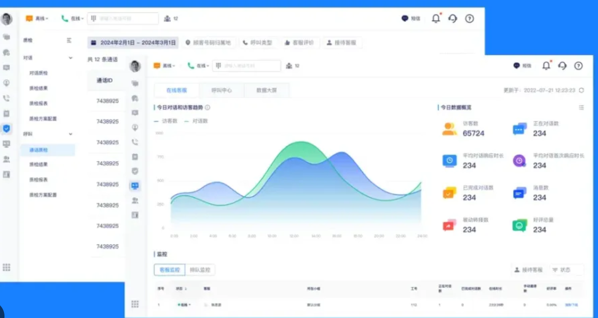598x318 pixels.
Task: Open the 离线 status dropdown in the front window
Action: 167,66
